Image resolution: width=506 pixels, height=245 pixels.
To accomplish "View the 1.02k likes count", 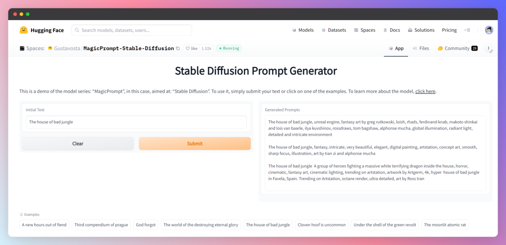I will pyautogui.click(x=207, y=48).
